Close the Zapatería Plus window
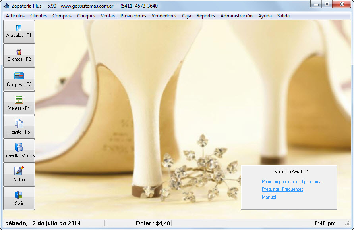 click(x=342, y=4)
